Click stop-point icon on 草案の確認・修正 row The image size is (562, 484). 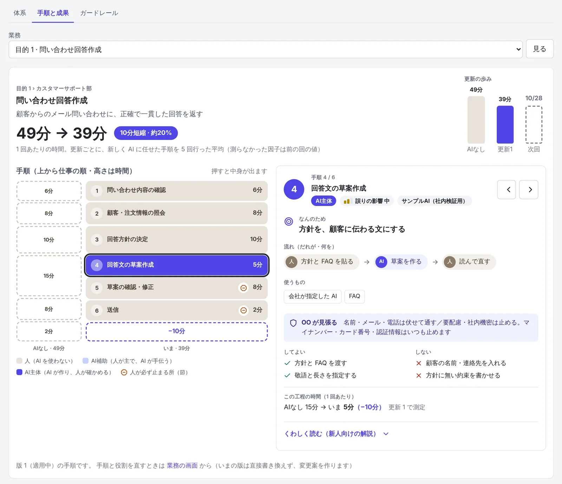click(x=243, y=288)
